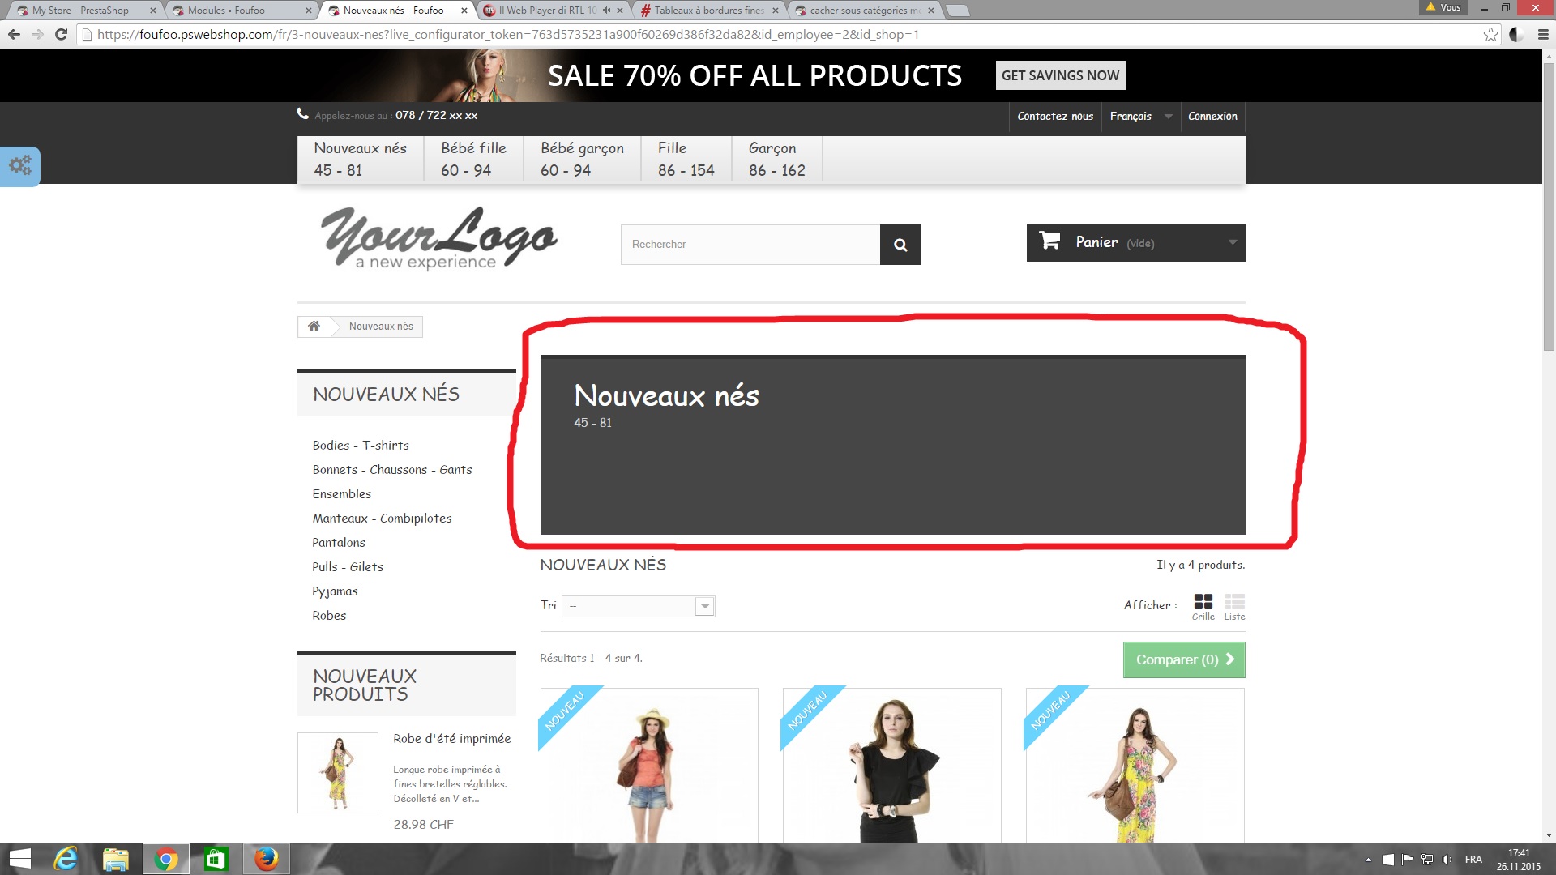Open the Français language dropdown
Screen dimensions: 1556x875
point(1140,117)
